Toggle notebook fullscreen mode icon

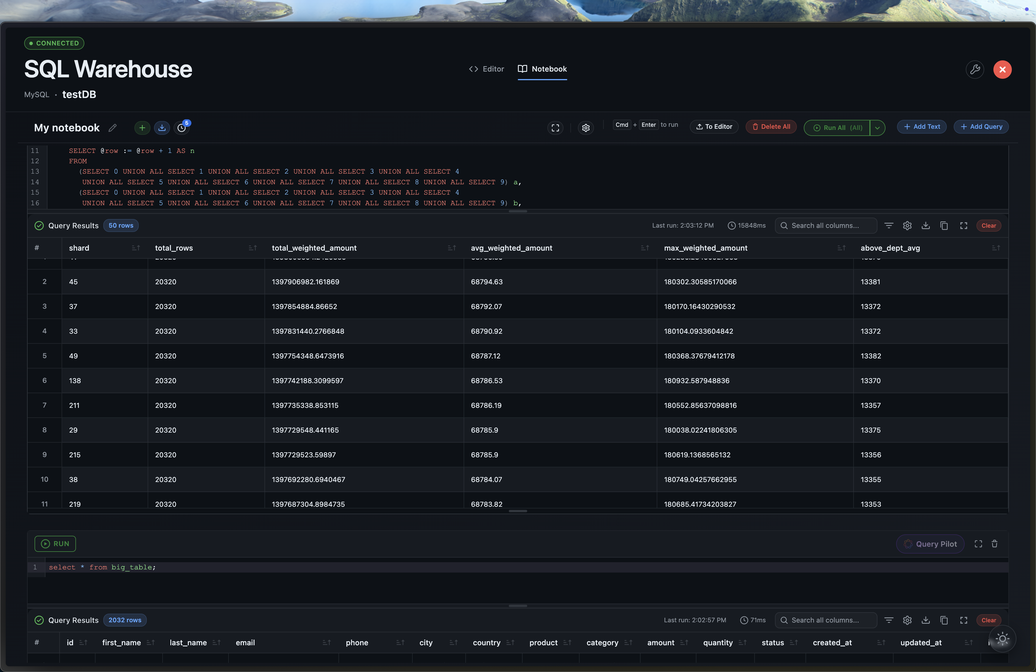(x=555, y=128)
